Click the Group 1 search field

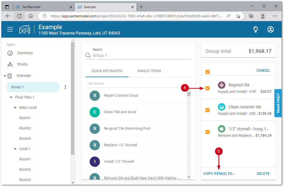[x=141, y=55]
